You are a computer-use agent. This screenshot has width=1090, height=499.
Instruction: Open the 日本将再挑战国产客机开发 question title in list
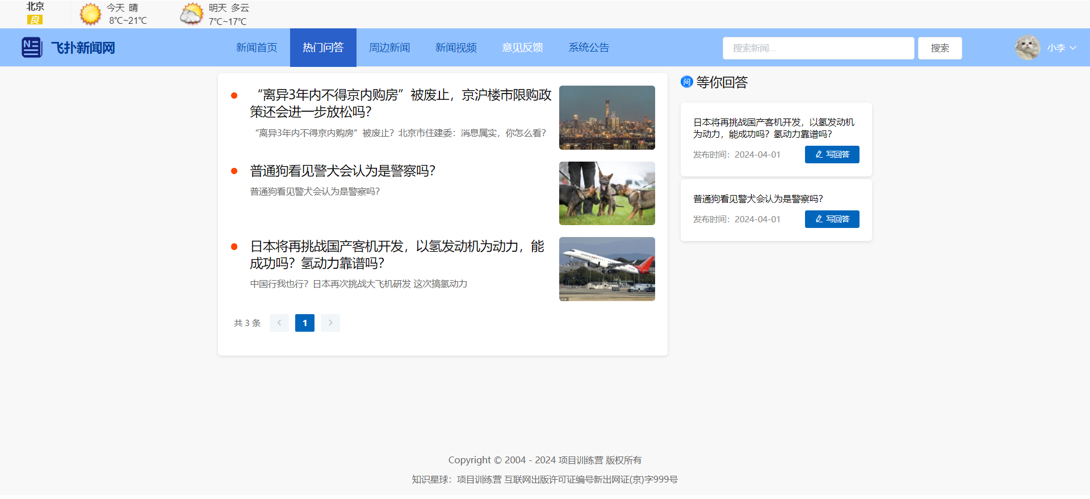tap(397, 255)
